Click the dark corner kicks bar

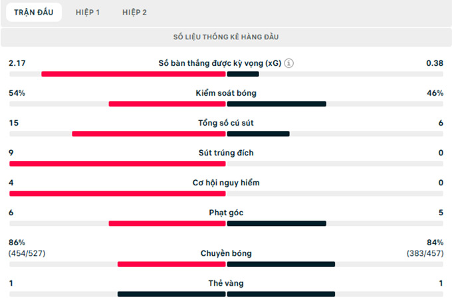(x=277, y=223)
